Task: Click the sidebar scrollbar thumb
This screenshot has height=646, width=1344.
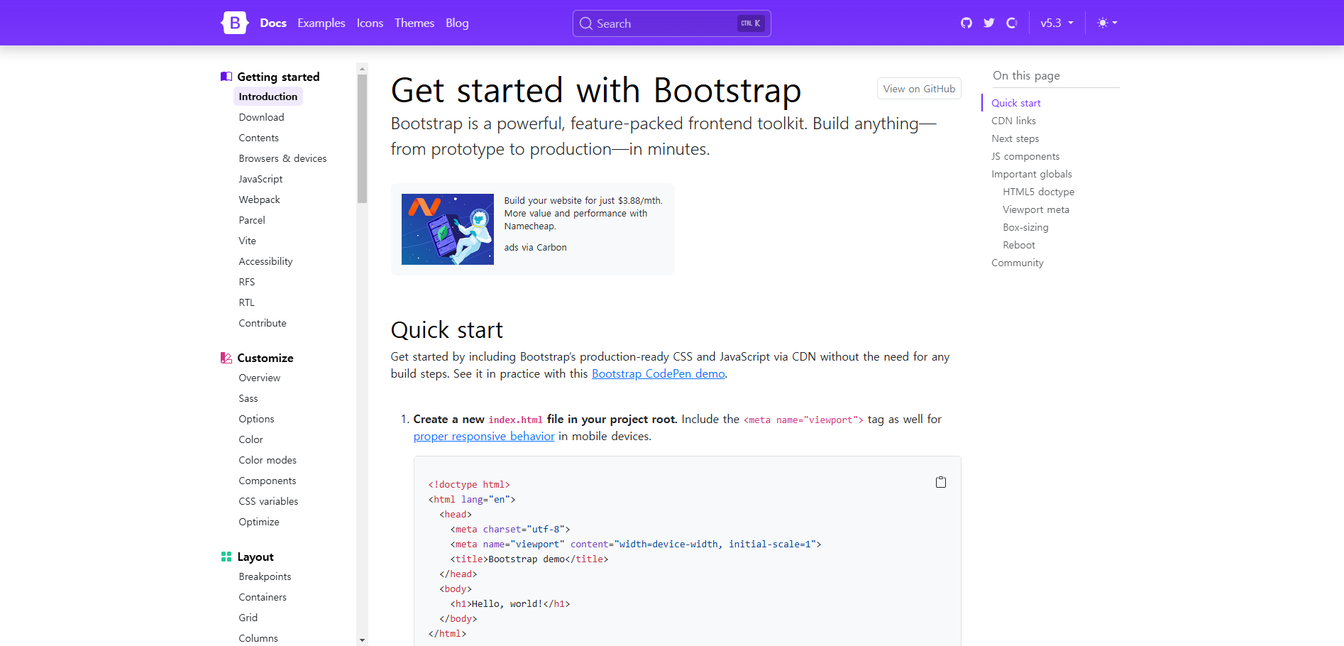Action: 362,139
